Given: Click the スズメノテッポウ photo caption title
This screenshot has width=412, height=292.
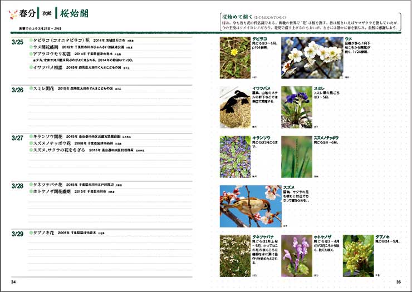Looking at the screenshot, I should (326, 138).
